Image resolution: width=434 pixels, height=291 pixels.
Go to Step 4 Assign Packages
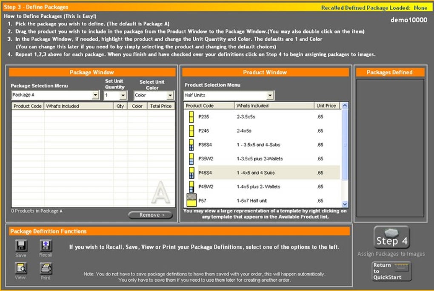click(391, 237)
